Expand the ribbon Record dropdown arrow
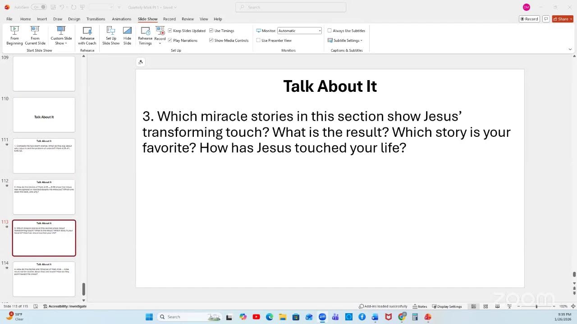This screenshot has height=324, width=577. tap(160, 43)
